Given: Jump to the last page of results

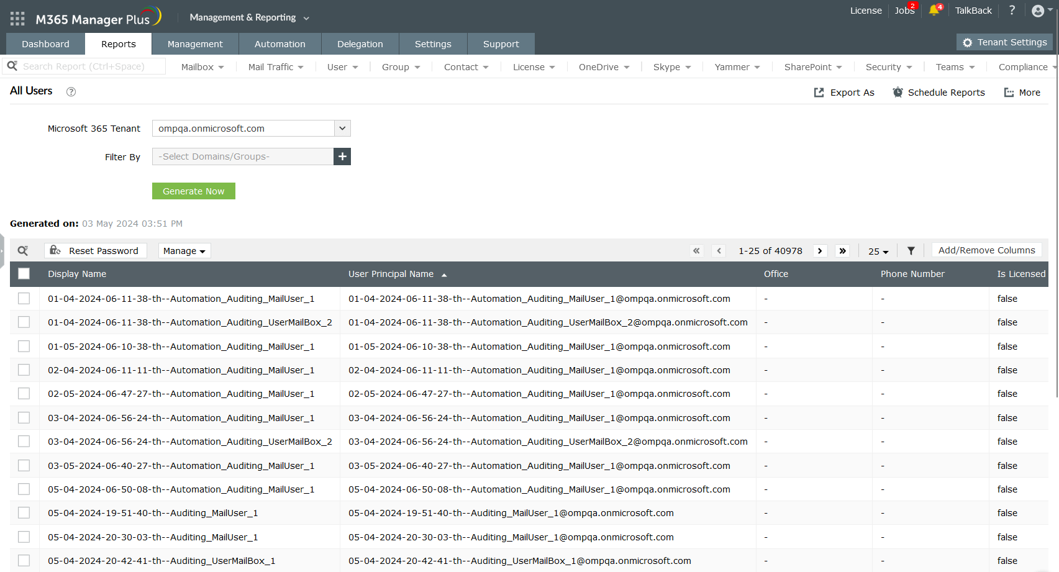Looking at the screenshot, I should tap(843, 251).
